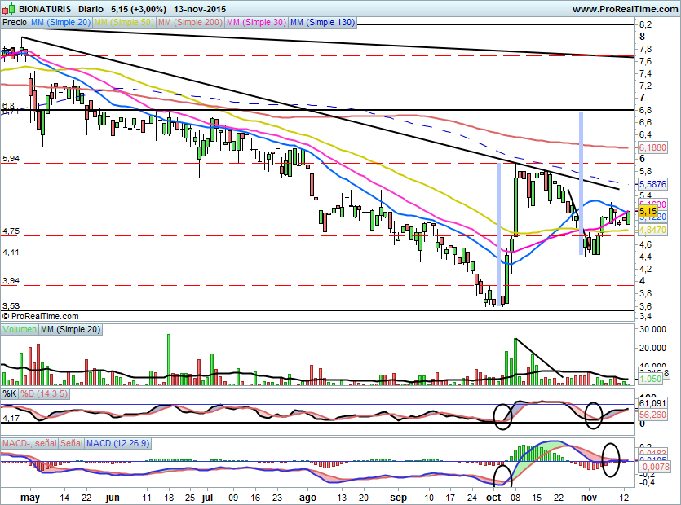The image size is (681, 505).
Task: Click the © ProRealTime.com copyright text
Action: pos(41,316)
